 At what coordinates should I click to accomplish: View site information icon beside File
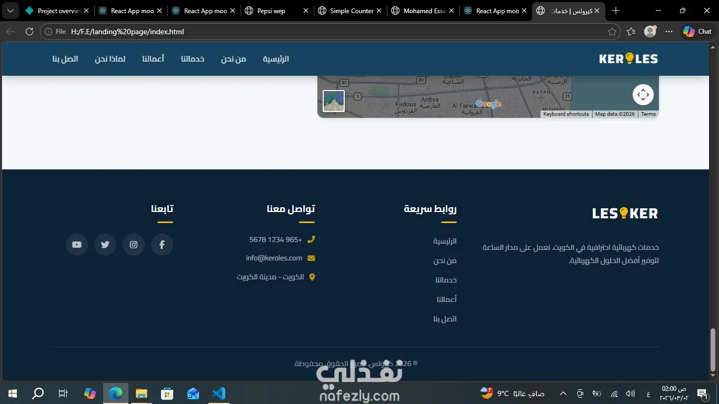coord(48,32)
